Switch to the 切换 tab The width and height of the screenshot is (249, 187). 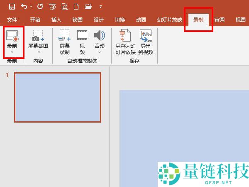tap(120, 20)
